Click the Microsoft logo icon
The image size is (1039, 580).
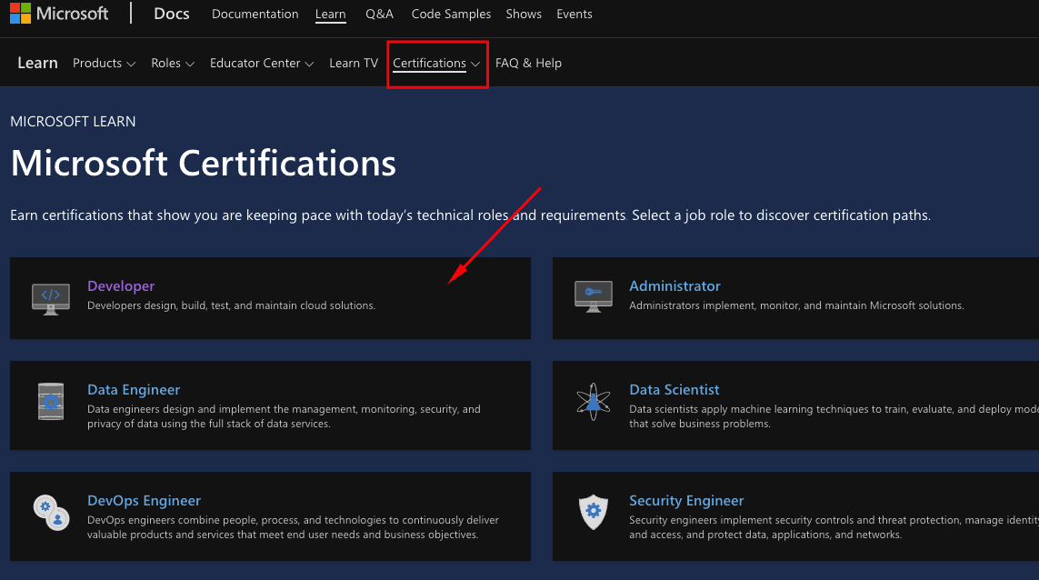21,14
